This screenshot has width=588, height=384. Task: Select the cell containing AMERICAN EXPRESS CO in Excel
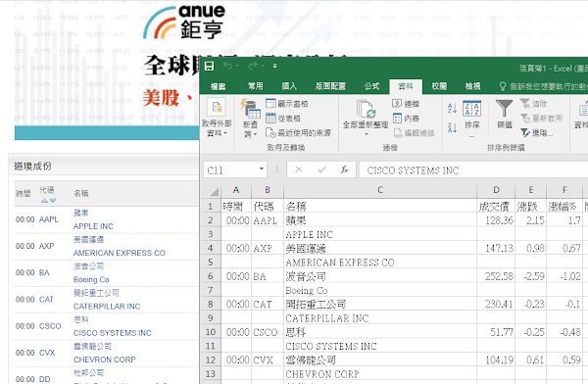(x=380, y=263)
